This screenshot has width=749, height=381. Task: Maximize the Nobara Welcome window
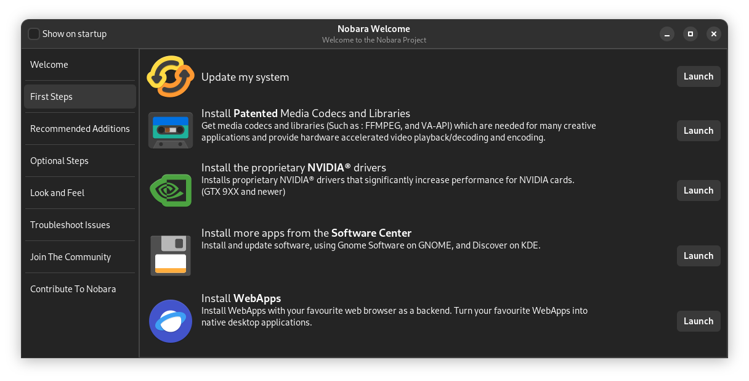click(x=690, y=34)
